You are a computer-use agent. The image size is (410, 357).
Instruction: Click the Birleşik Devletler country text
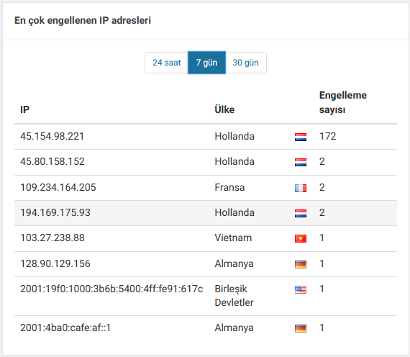pos(234,296)
